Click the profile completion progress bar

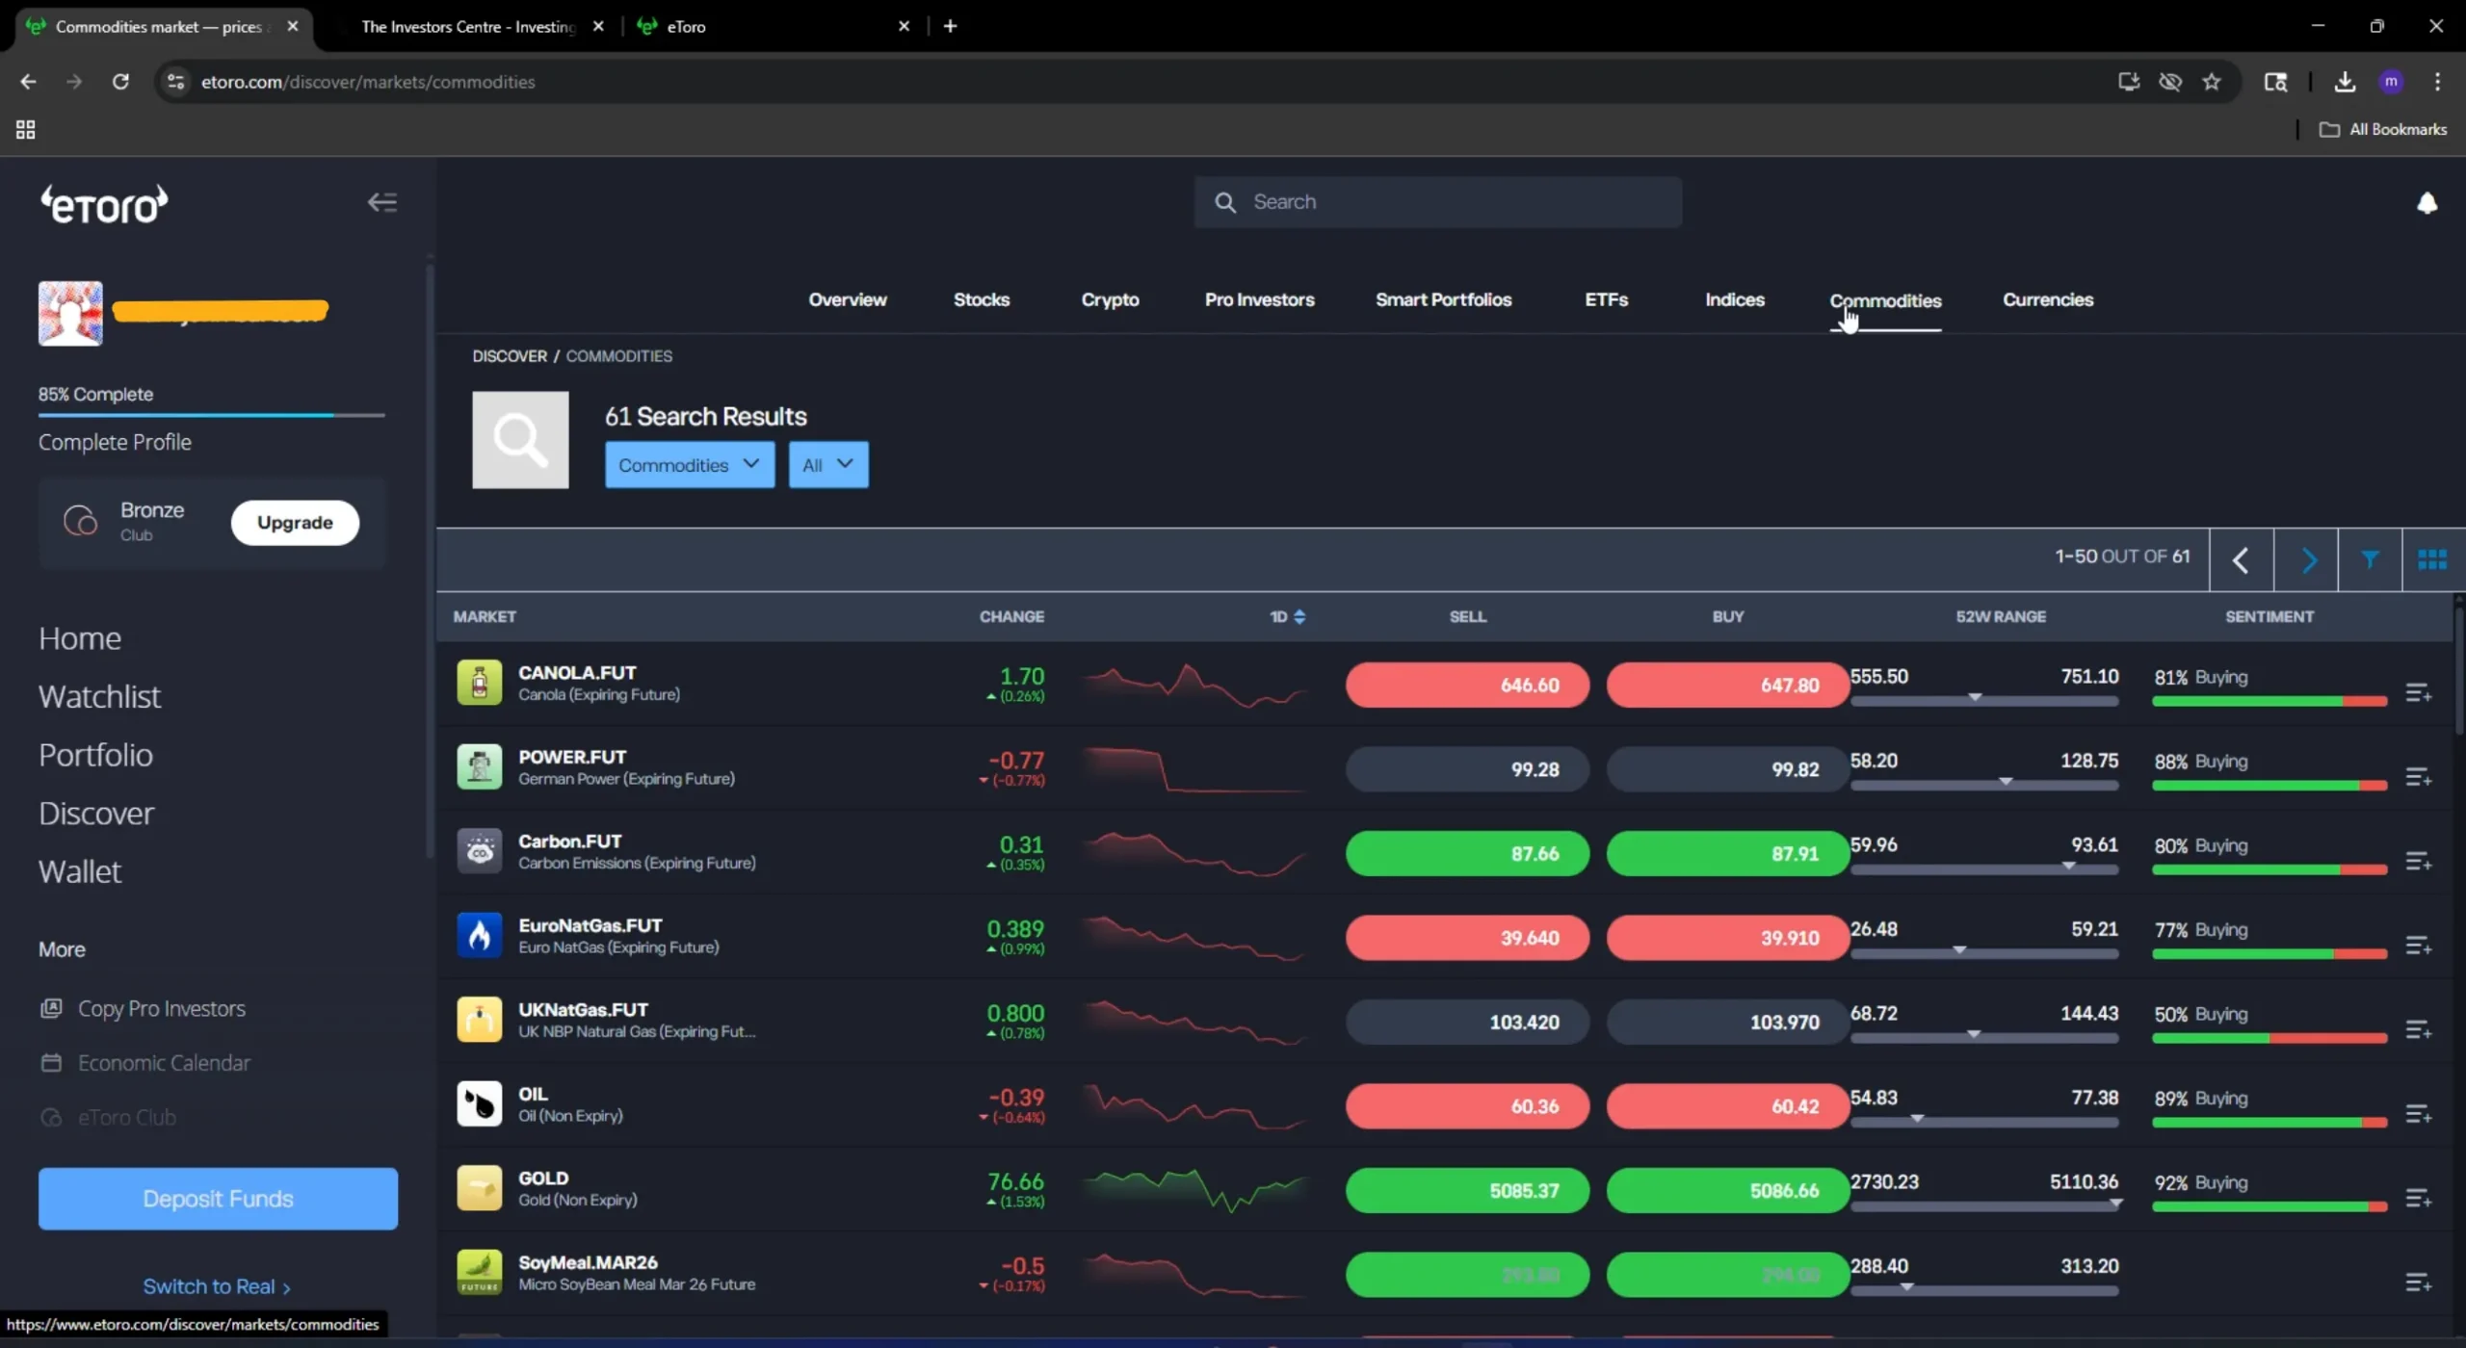pyautogui.click(x=212, y=415)
